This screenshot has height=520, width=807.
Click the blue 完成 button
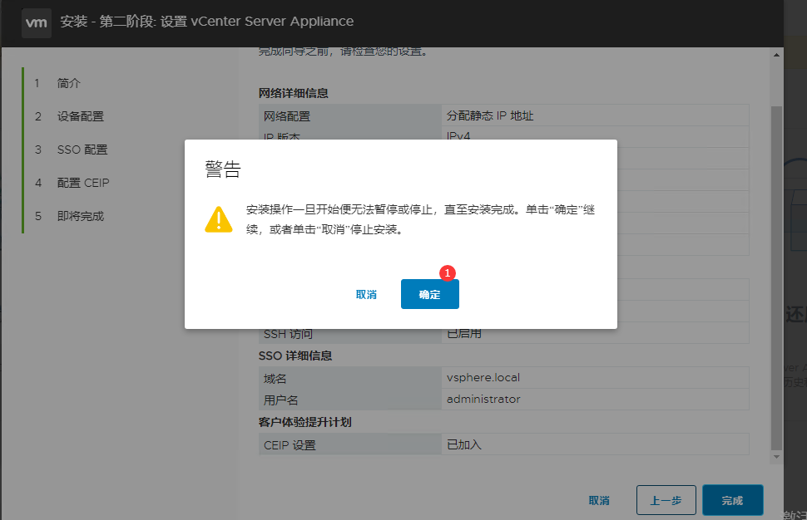[x=732, y=500]
